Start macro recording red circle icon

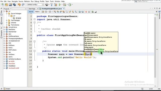(86, 12)
